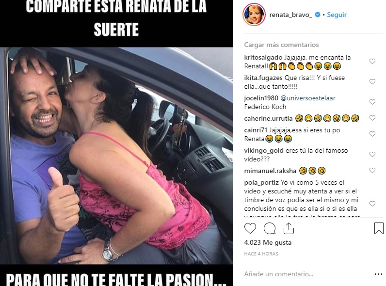
Task: Open the comment speech bubble icon
Action: point(270,228)
